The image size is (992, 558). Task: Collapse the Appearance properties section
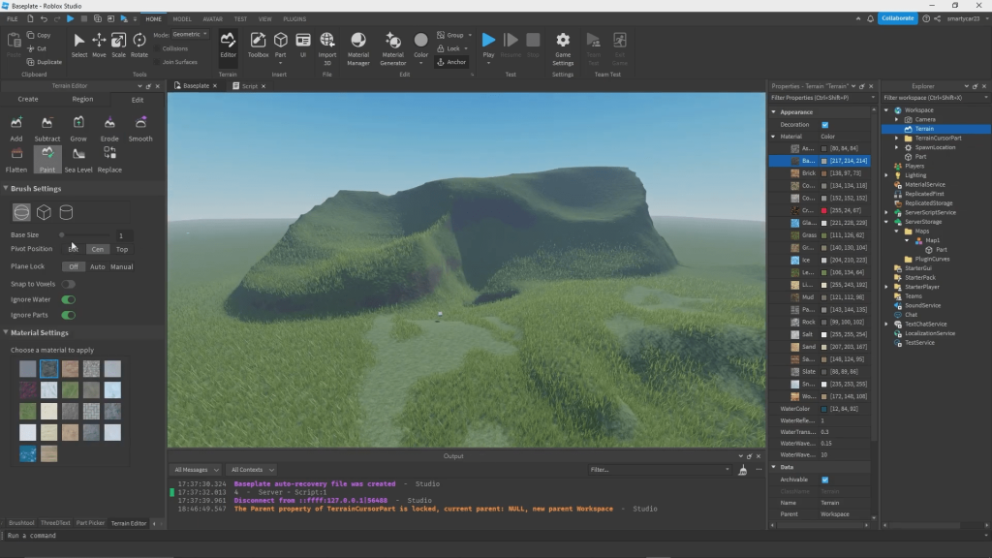pyautogui.click(x=774, y=112)
